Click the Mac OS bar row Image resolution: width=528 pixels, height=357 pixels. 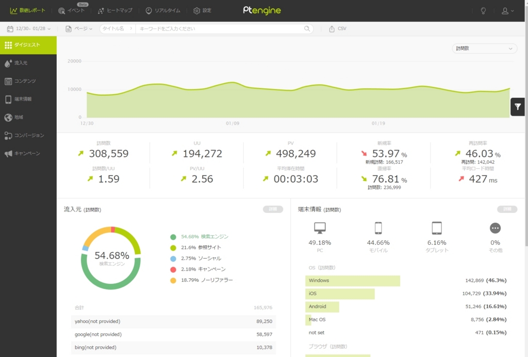[407, 320]
